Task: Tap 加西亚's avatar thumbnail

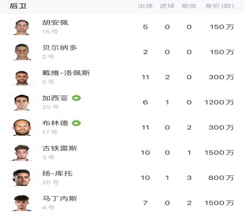Action: pyautogui.click(x=22, y=102)
